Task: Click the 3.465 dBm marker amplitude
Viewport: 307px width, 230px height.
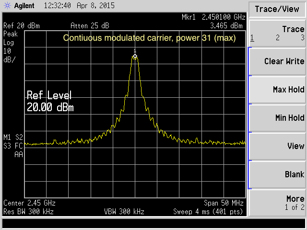Action: (226, 26)
